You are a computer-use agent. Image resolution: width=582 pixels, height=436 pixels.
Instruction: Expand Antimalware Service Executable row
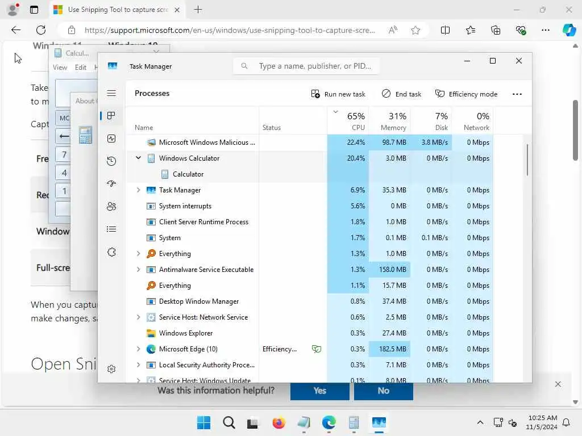(x=139, y=270)
